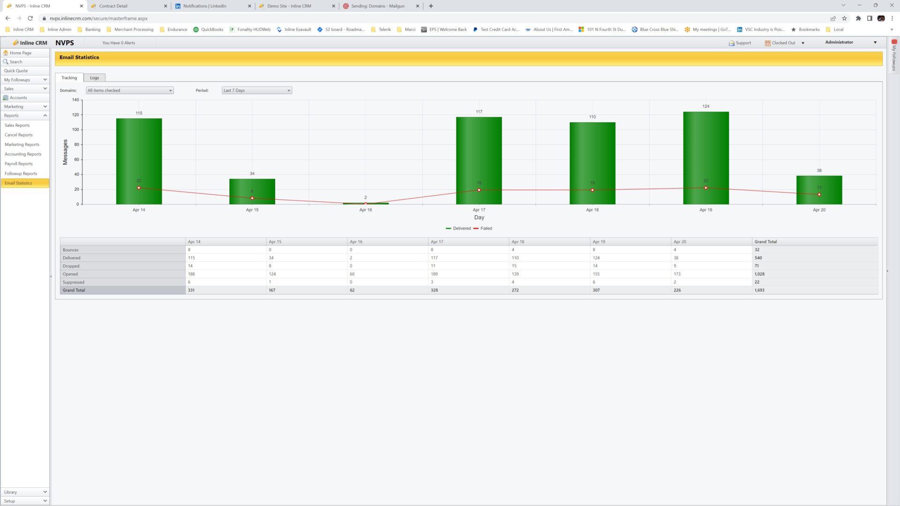Change clock status via Clocked Out toggle
Image resolution: width=900 pixels, height=506 pixels.
coord(803,43)
